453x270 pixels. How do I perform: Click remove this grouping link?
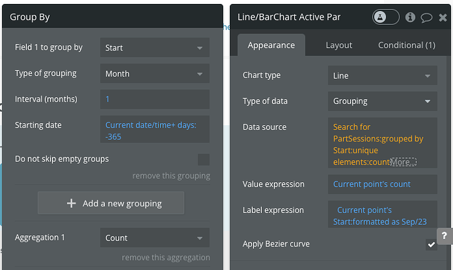pos(171,176)
